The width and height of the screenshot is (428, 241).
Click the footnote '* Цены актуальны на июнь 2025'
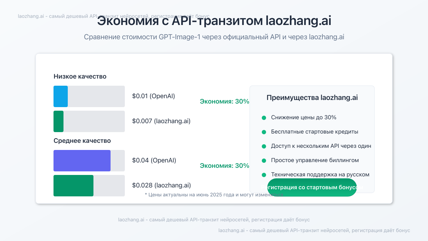(214, 195)
